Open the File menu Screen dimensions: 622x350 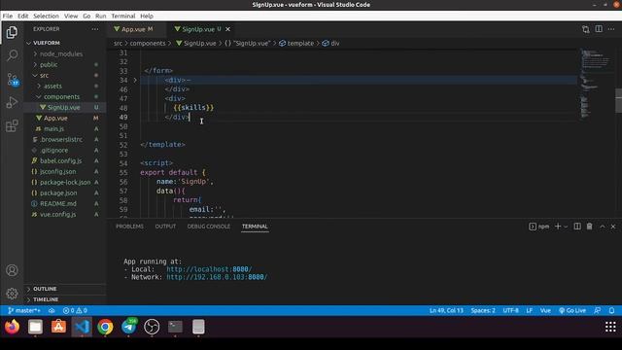(7, 16)
